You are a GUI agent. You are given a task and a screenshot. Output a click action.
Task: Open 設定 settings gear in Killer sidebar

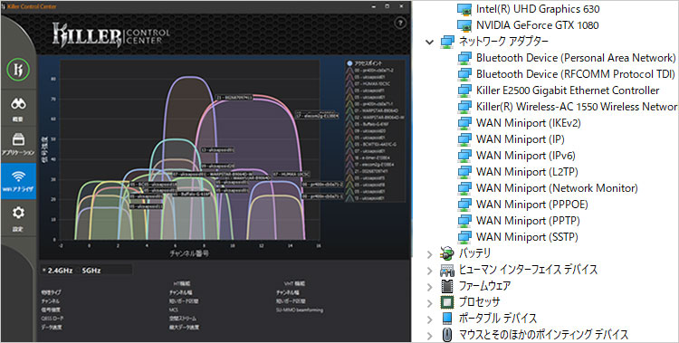[18, 213]
